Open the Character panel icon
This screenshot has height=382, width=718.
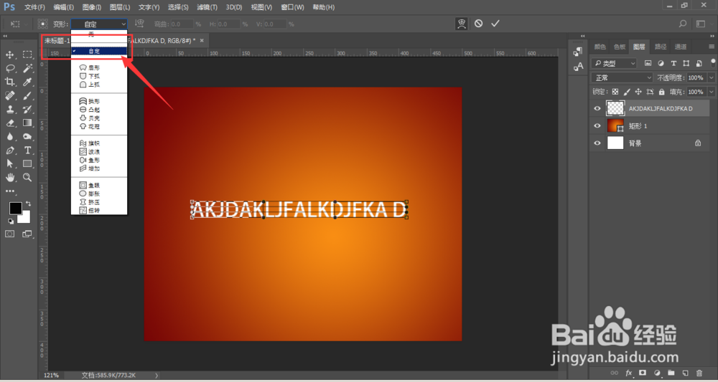tap(578, 67)
